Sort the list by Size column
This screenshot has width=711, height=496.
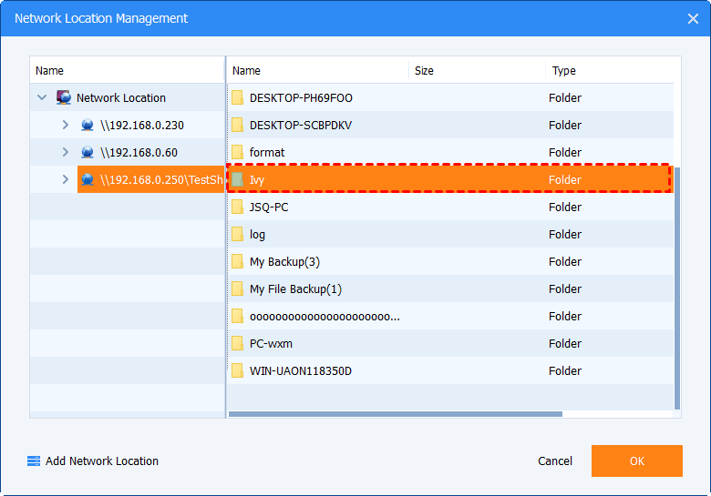click(x=476, y=70)
